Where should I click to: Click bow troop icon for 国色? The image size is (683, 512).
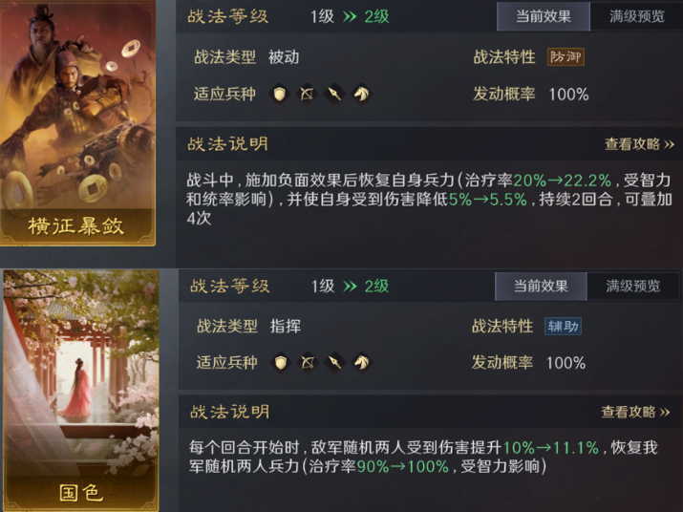(308, 362)
